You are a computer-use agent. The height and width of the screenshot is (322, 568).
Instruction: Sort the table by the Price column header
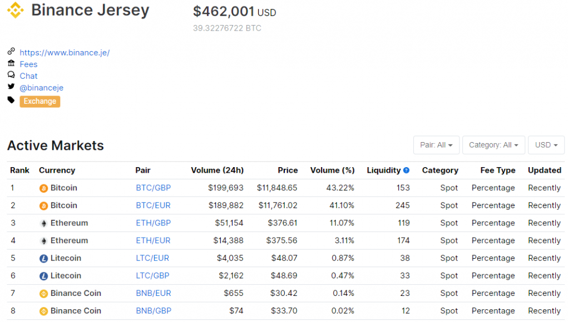pyautogui.click(x=288, y=170)
